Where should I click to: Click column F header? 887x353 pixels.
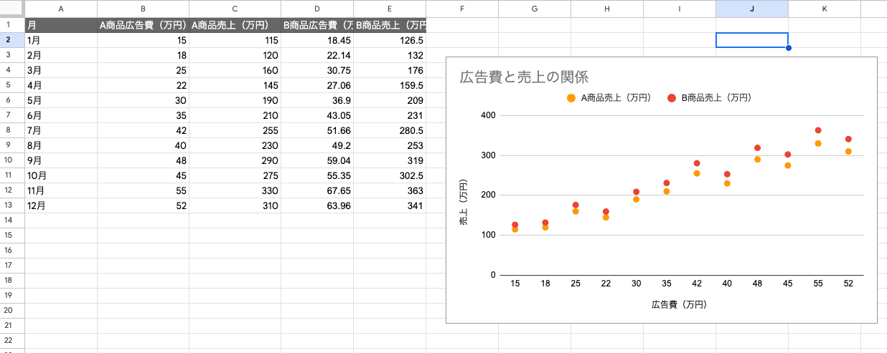pos(462,9)
